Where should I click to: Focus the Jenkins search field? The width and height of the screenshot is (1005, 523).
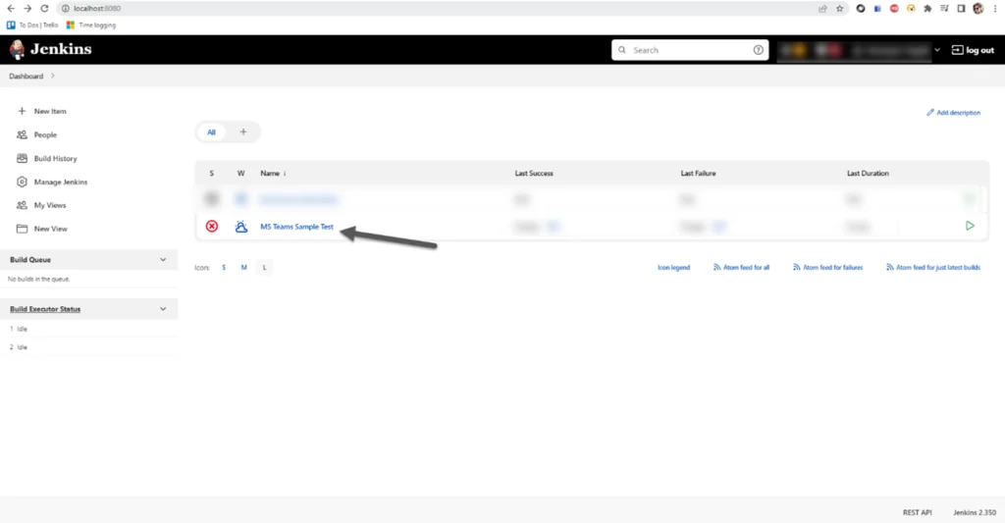[690, 50]
